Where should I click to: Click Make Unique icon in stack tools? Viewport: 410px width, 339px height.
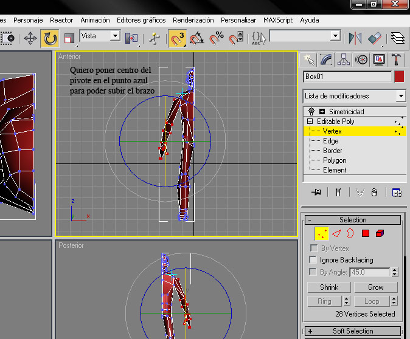point(360,193)
